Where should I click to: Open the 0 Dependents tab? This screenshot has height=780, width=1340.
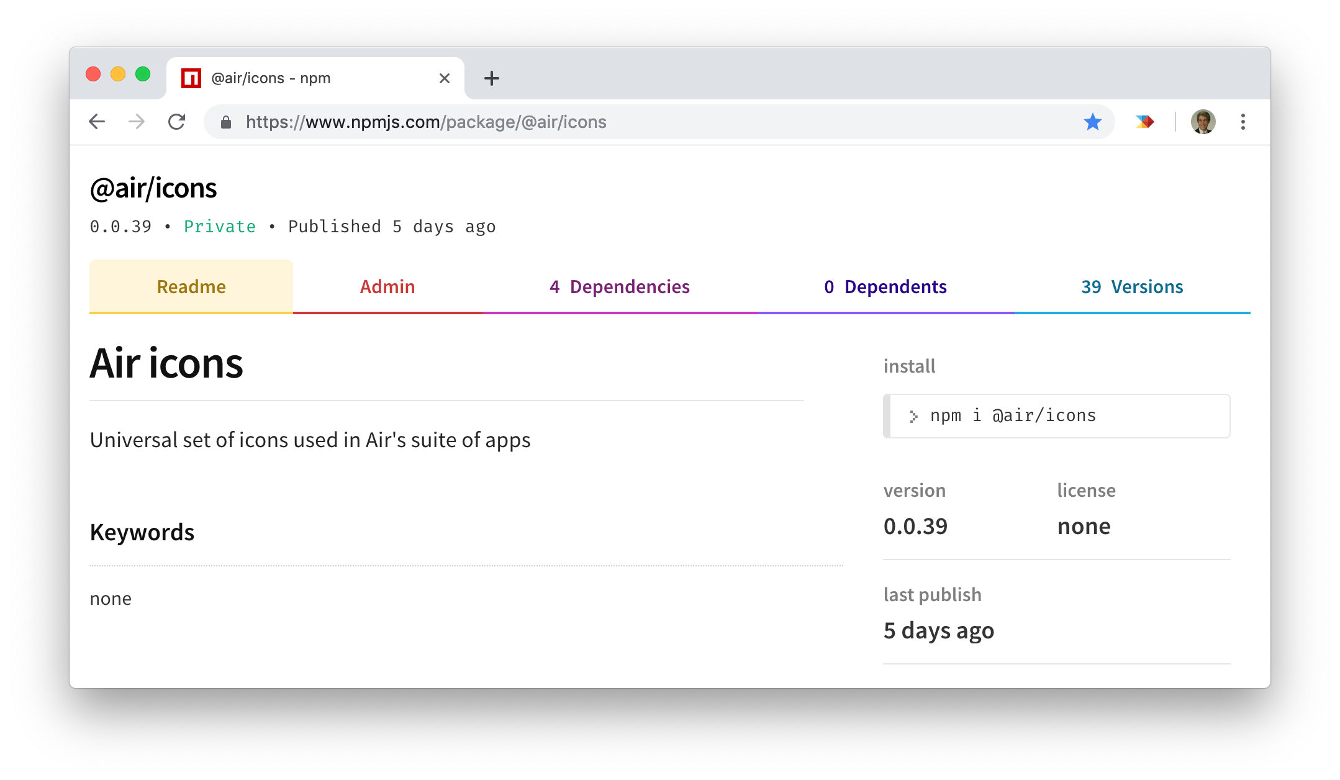pos(885,286)
